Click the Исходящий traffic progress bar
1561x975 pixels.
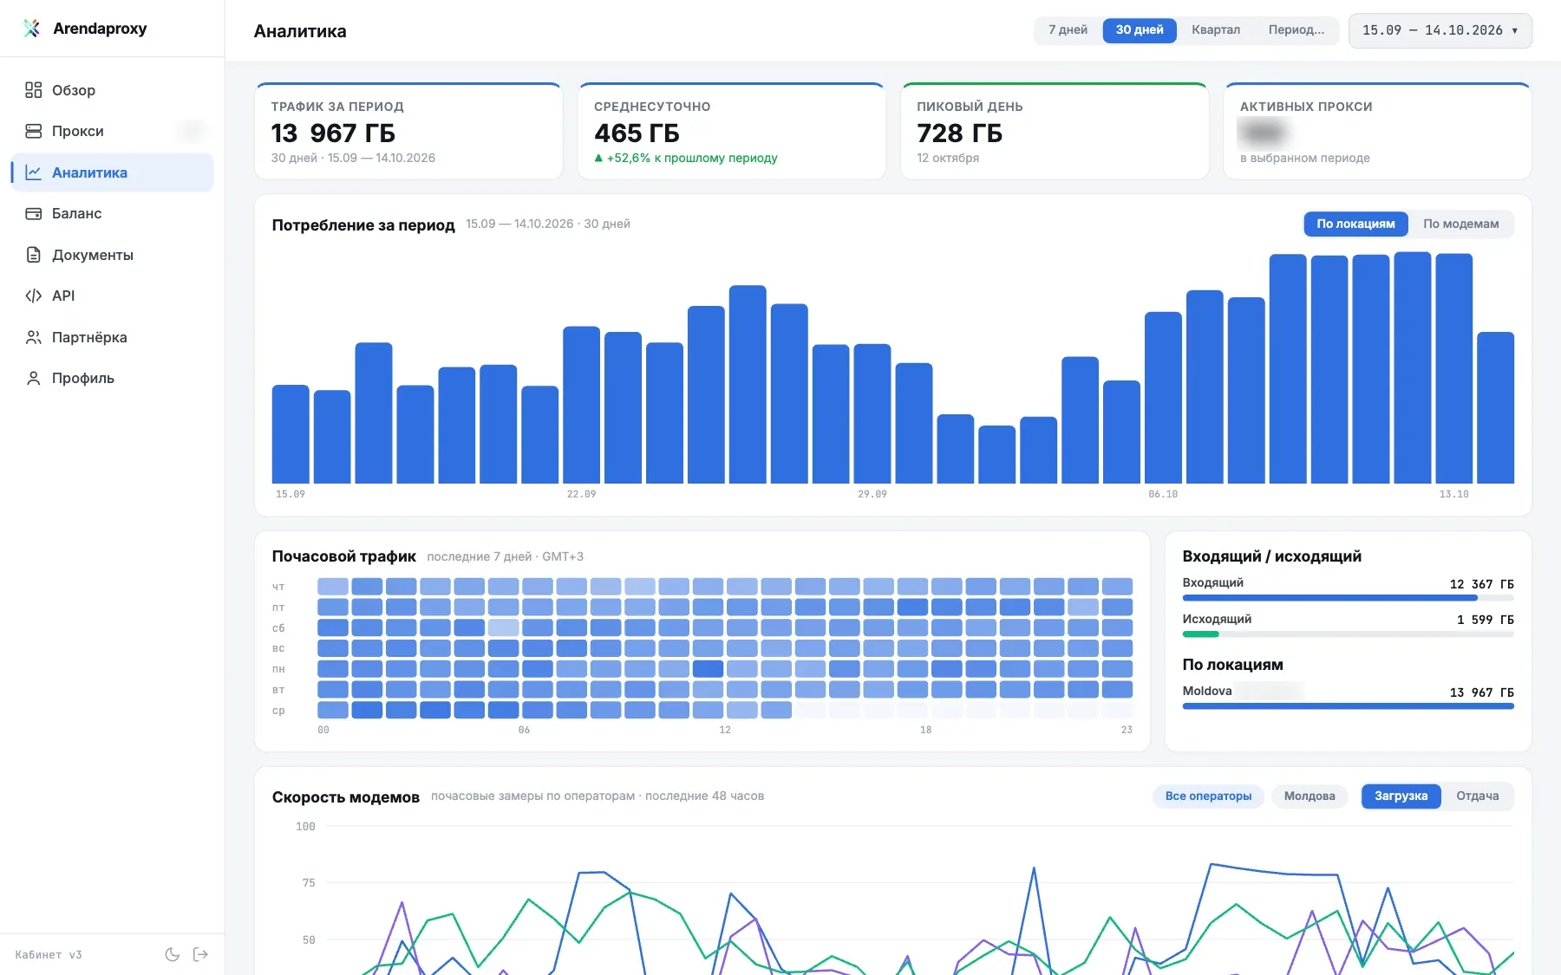click(x=1348, y=634)
